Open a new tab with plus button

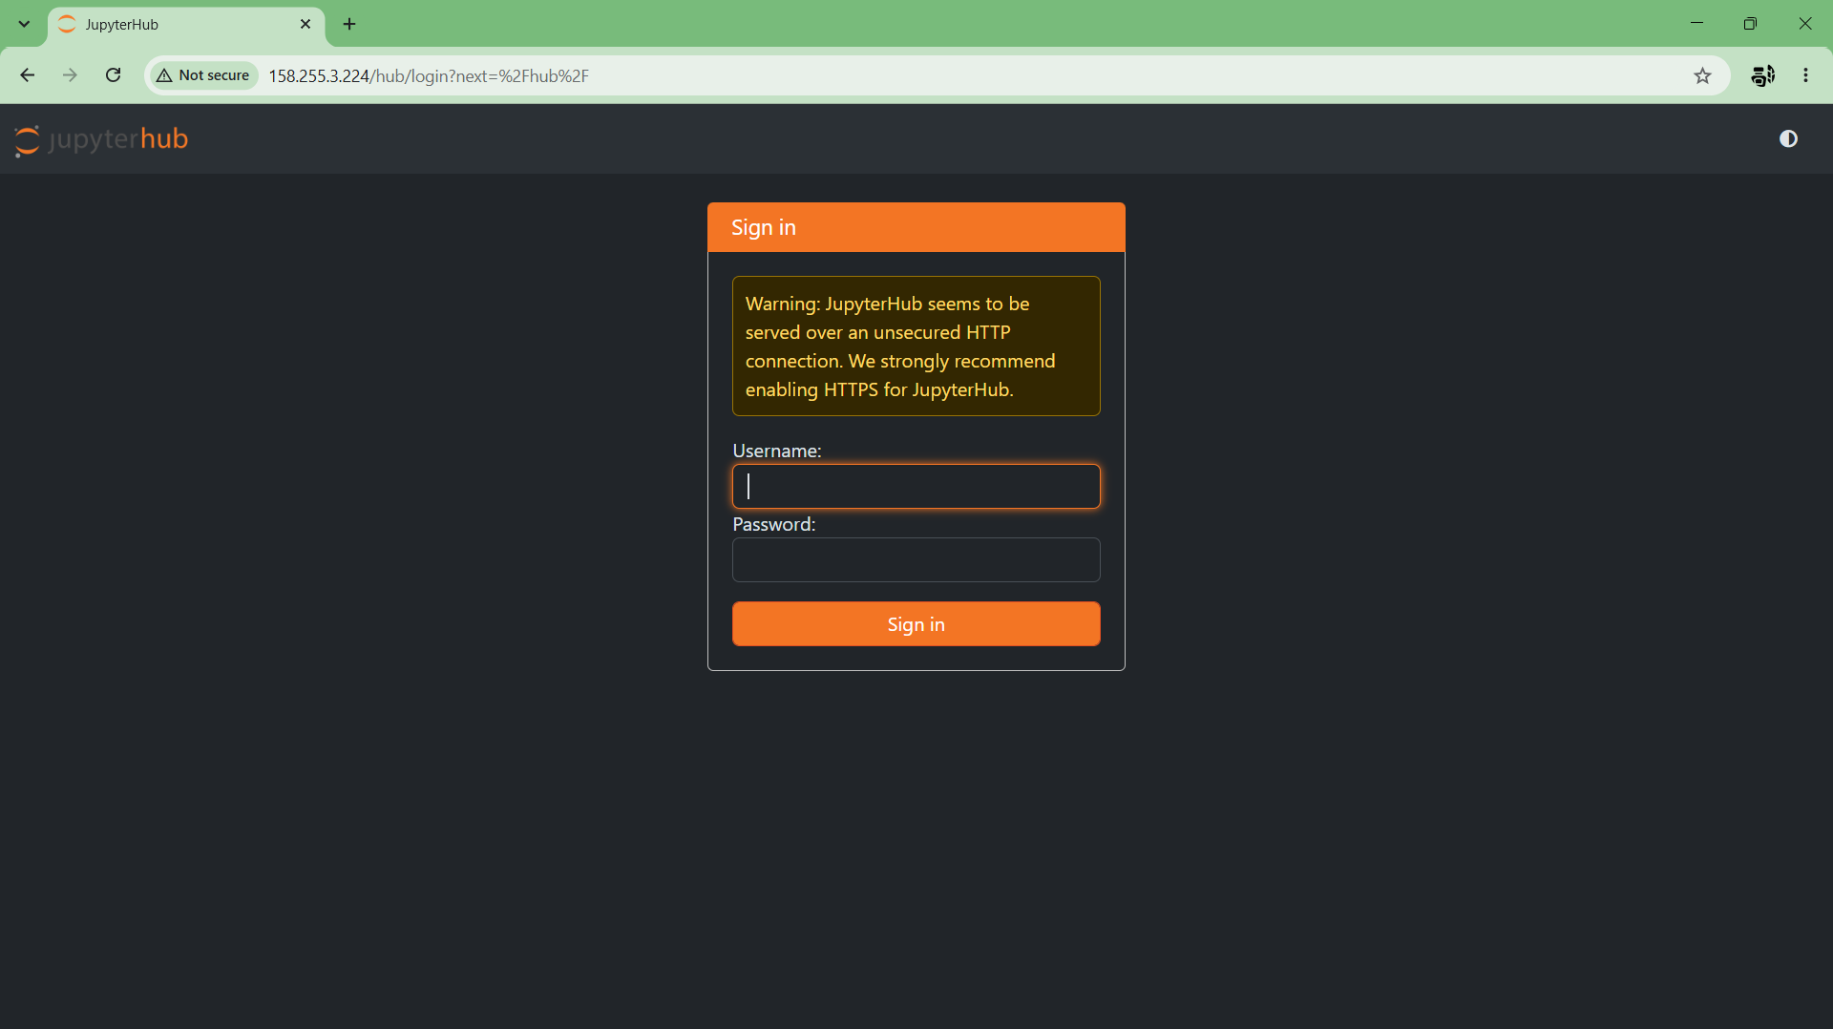point(349,24)
